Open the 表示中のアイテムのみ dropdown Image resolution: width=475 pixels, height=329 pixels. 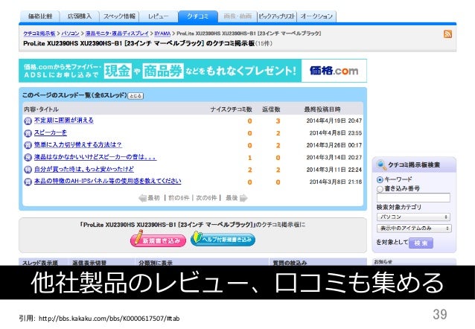coord(414,228)
